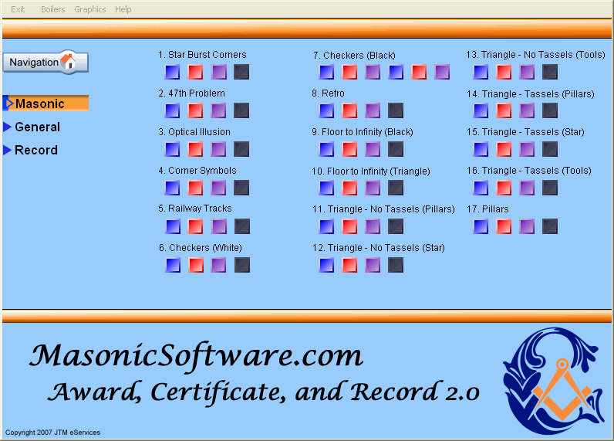Viewport: 614px width, 441px height.
Task: Choose red swatch for No Tassels (Tools)
Action: tap(504, 72)
